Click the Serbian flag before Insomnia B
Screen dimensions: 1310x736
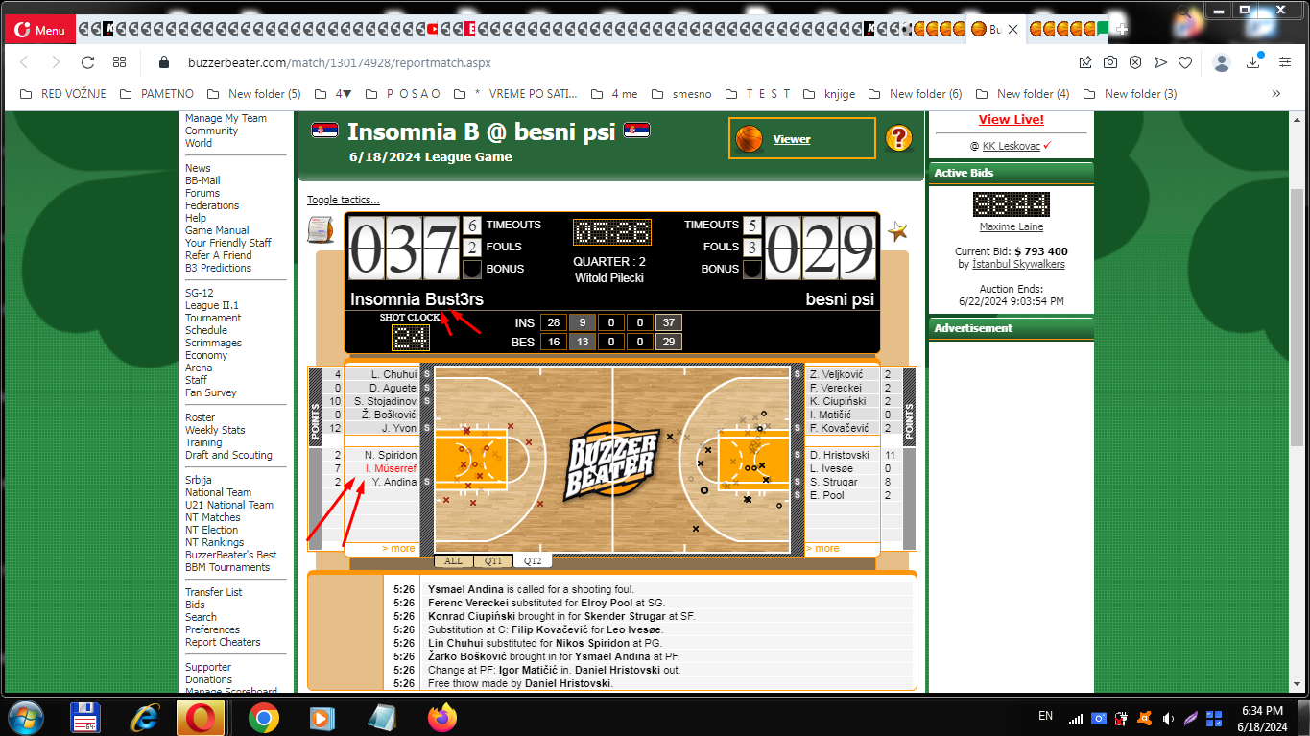click(x=324, y=131)
